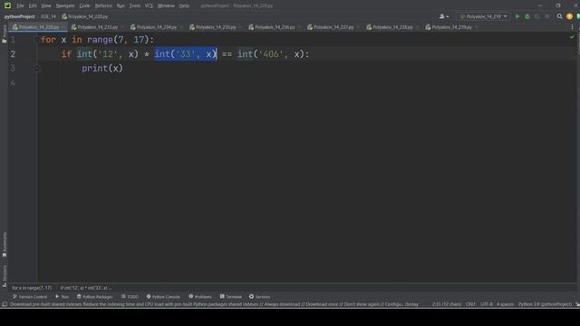Open the Problems tool window
Screen dimensions: 580x326
(x=200, y=297)
